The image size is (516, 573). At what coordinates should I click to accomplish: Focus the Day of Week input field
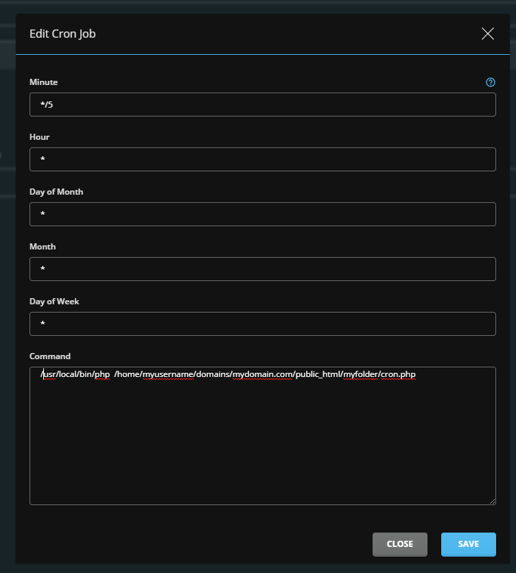(x=262, y=324)
